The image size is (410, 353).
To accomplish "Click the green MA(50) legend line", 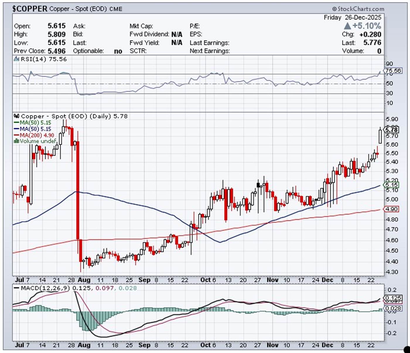I will point(16,123).
